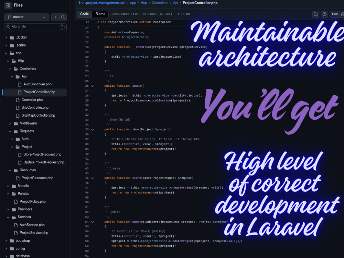Collapse the Http folder chevron

click(x=8, y=61)
